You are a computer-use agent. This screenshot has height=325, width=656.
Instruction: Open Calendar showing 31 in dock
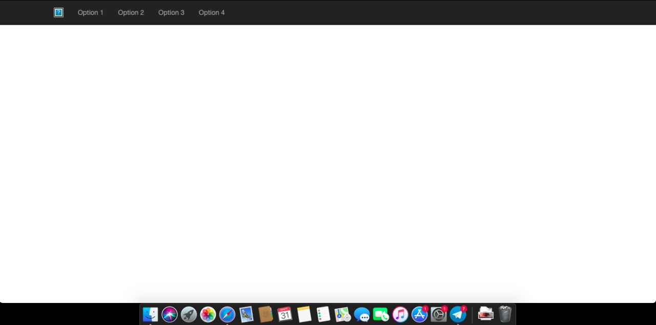(x=285, y=314)
